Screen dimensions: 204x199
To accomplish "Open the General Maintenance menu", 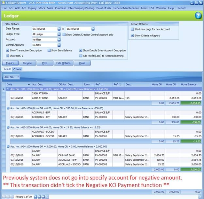I will tap(126, 8).
